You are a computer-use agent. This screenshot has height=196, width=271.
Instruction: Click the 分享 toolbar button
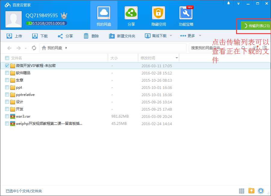click(65, 36)
